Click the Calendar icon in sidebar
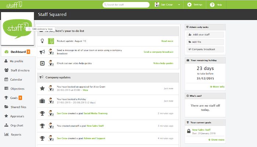257x147 pixels. [x=6, y=79]
